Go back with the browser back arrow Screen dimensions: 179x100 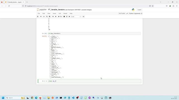pyautogui.click(x=2, y=6)
